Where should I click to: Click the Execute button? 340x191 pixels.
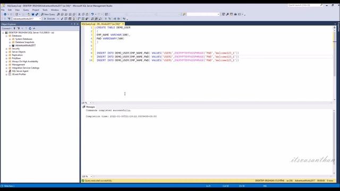point(49,19)
